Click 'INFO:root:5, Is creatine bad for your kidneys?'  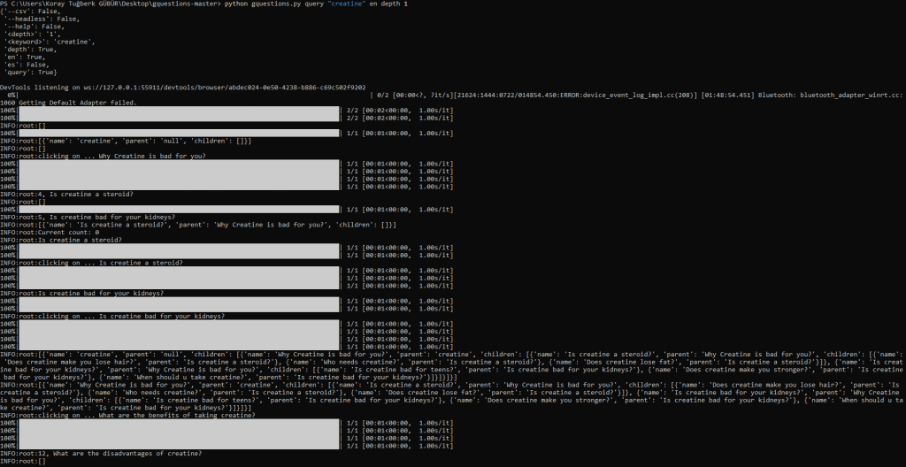(x=80, y=218)
